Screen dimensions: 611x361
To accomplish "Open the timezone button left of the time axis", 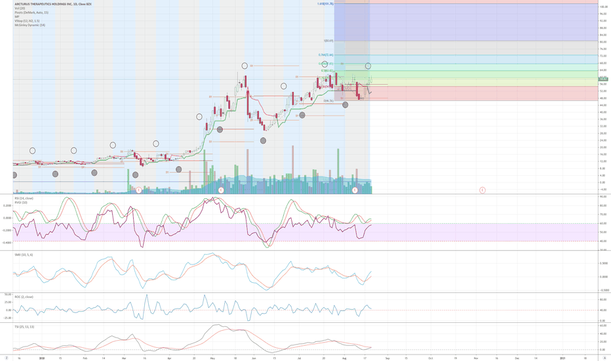I will tap(7, 358).
